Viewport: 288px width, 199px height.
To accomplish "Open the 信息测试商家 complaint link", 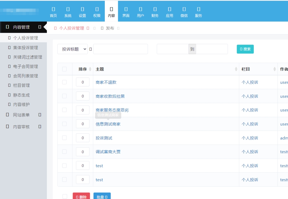I will point(108,124).
